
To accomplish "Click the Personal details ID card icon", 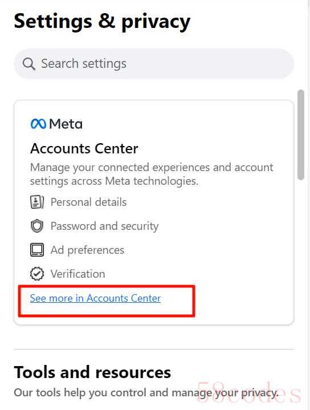I will 37,202.
